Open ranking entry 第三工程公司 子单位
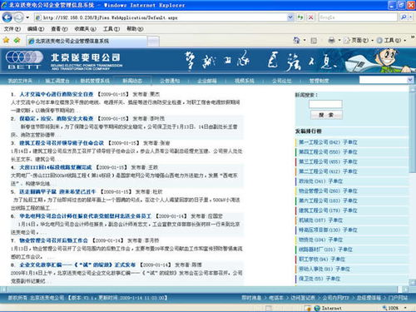The width and height of the screenshot is (416, 312). [x=328, y=161]
